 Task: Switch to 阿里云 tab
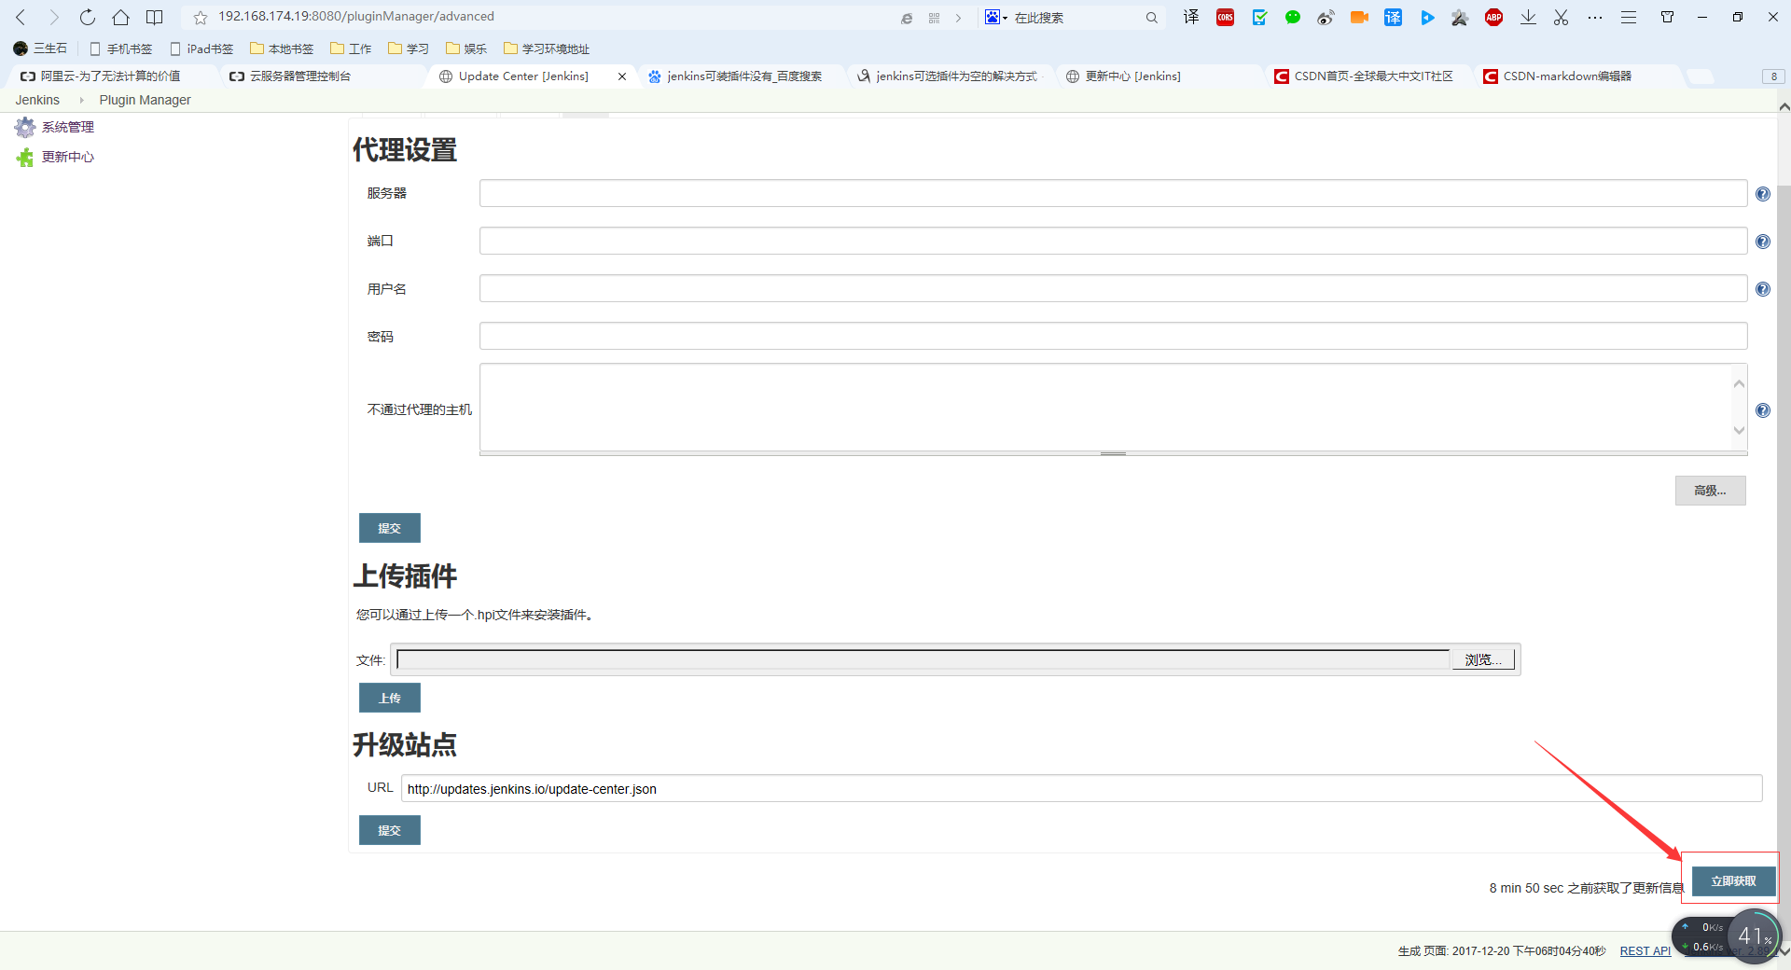pyautogui.click(x=109, y=76)
